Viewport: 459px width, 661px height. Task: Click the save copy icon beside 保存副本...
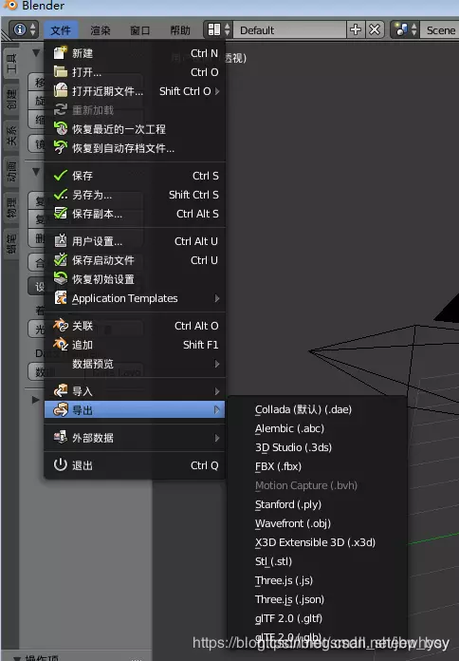(60, 214)
